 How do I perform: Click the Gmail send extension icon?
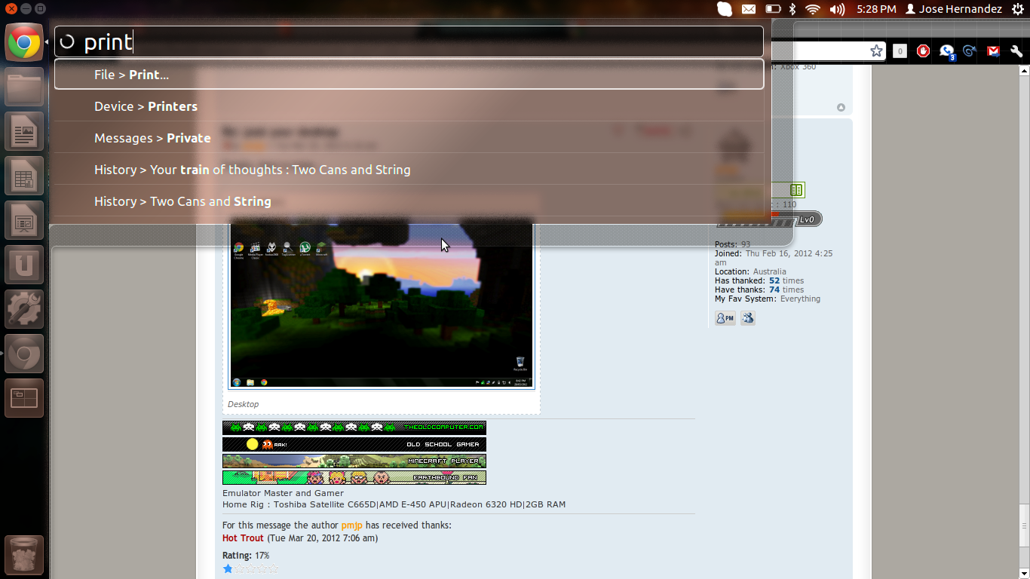click(x=993, y=51)
